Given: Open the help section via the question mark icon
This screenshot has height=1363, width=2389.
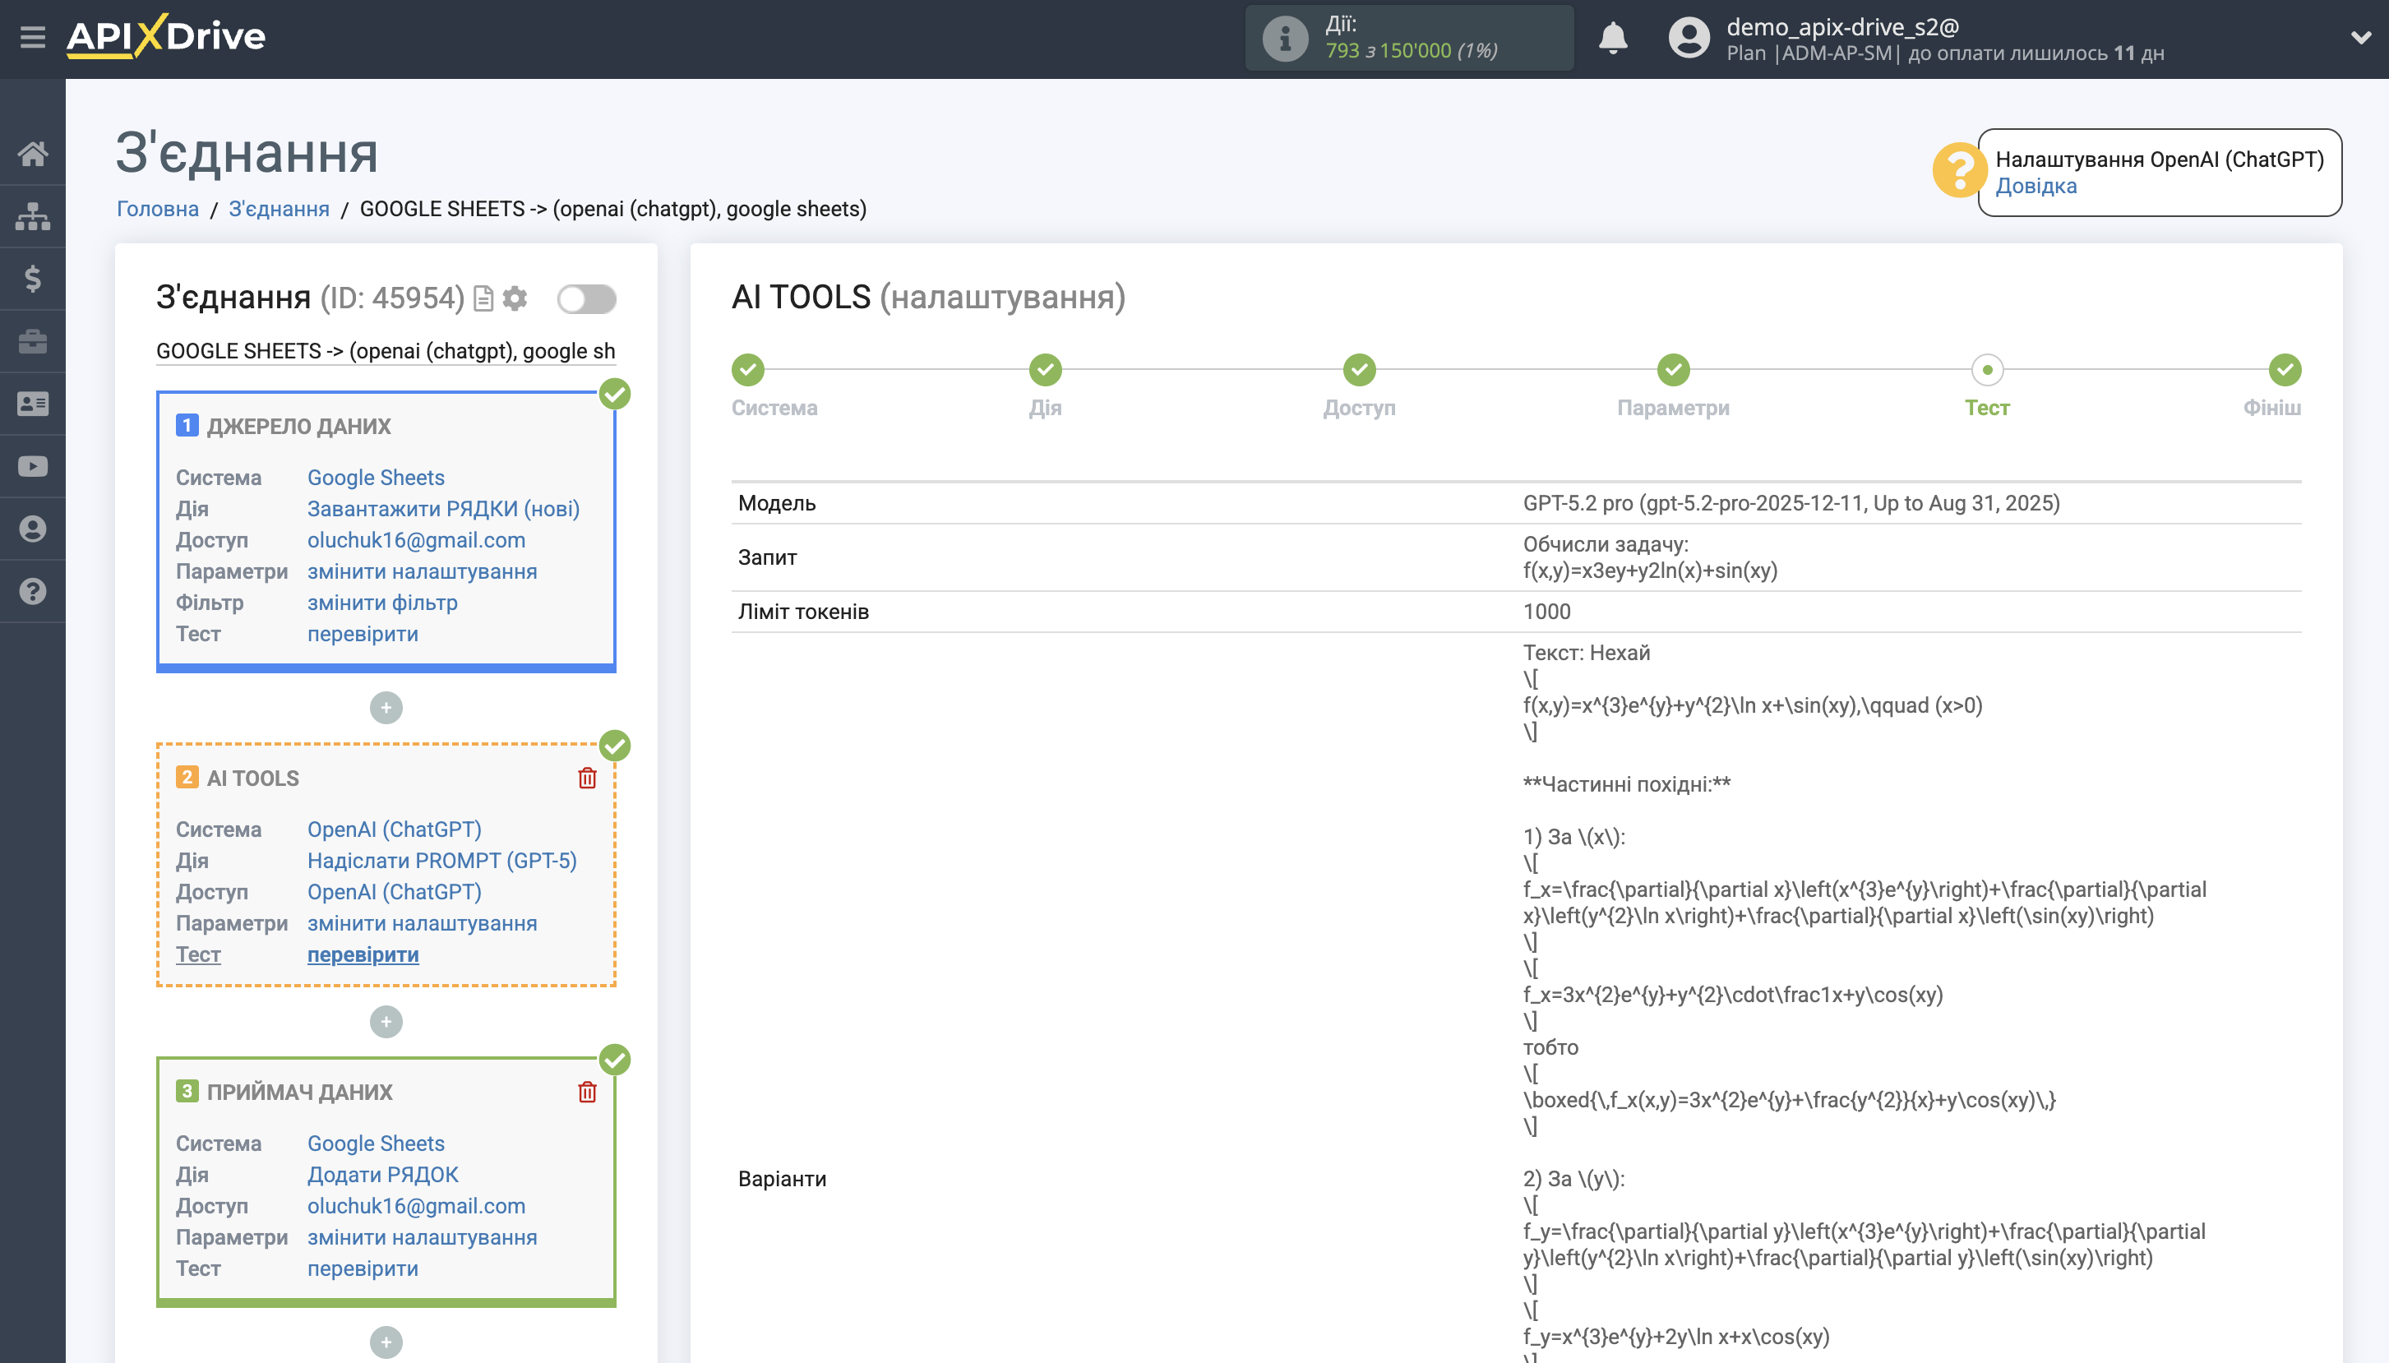Looking at the screenshot, I should (x=34, y=591).
